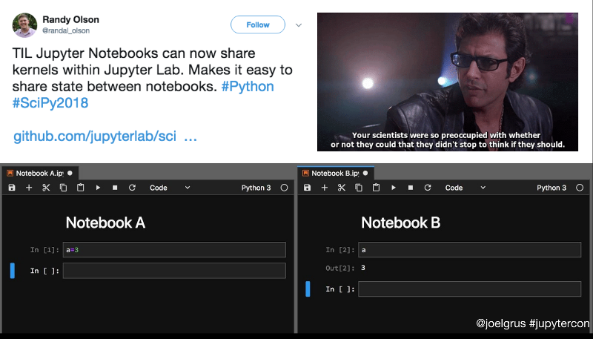Click the Out[2] output value 3
Image resolution: width=593 pixels, height=339 pixels.
click(363, 268)
